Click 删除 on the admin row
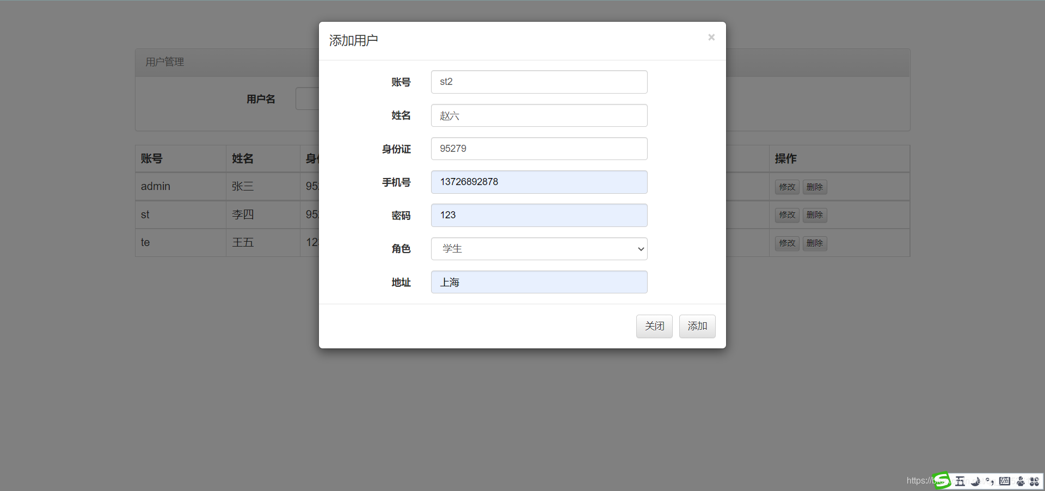This screenshot has width=1045, height=491. [815, 187]
